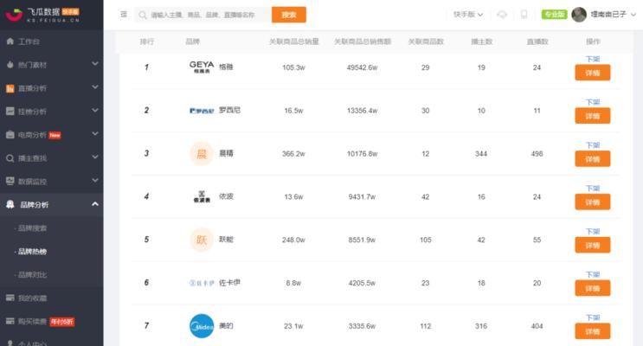Click 下架 link in the 美的 row
This screenshot has height=346, width=643.
(x=593, y=317)
